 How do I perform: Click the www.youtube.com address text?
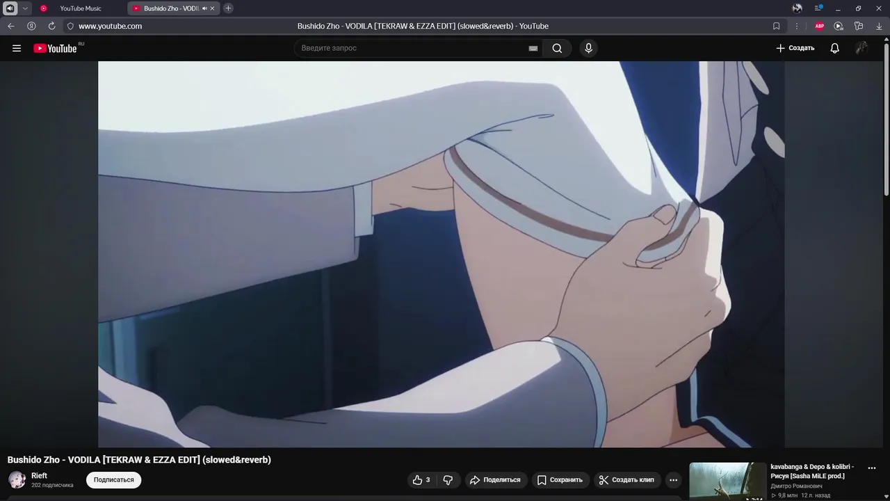[110, 26]
